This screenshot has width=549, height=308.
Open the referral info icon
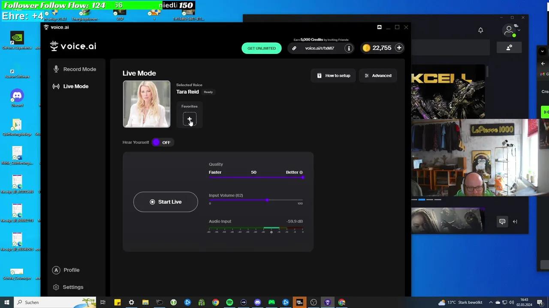[349, 48]
